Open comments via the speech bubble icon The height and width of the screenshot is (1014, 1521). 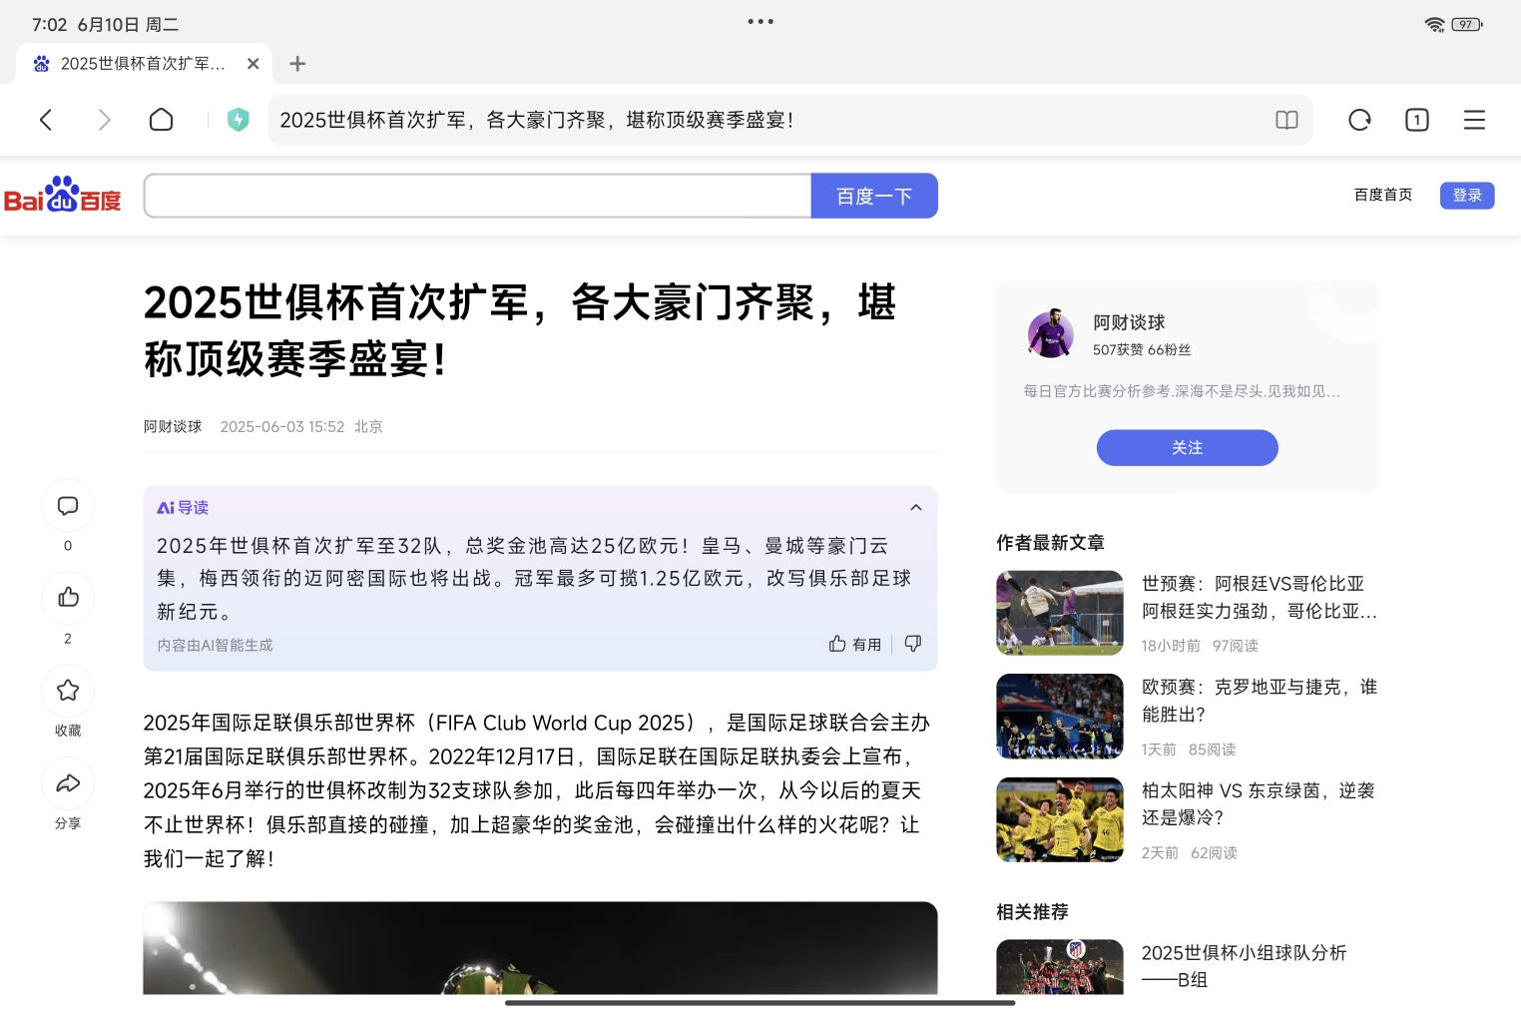pyautogui.click(x=68, y=506)
